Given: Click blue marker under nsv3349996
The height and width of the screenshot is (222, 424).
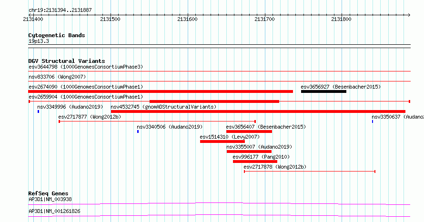Looking at the screenshot, I should [x=39, y=111].
